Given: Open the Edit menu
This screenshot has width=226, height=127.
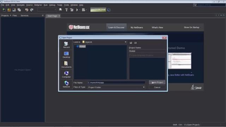Looking at the screenshot, I should pyautogui.click(x=7, y=5).
